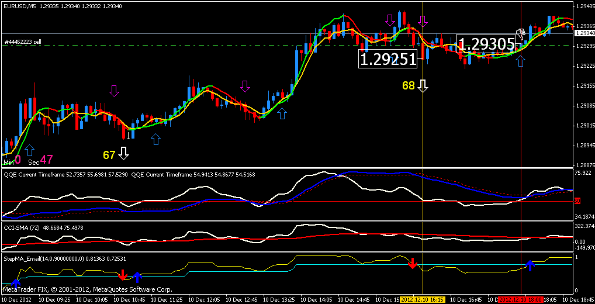The height and width of the screenshot is (304, 595).
Task: Select the white down arrow next to 68
Action: [x=423, y=86]
